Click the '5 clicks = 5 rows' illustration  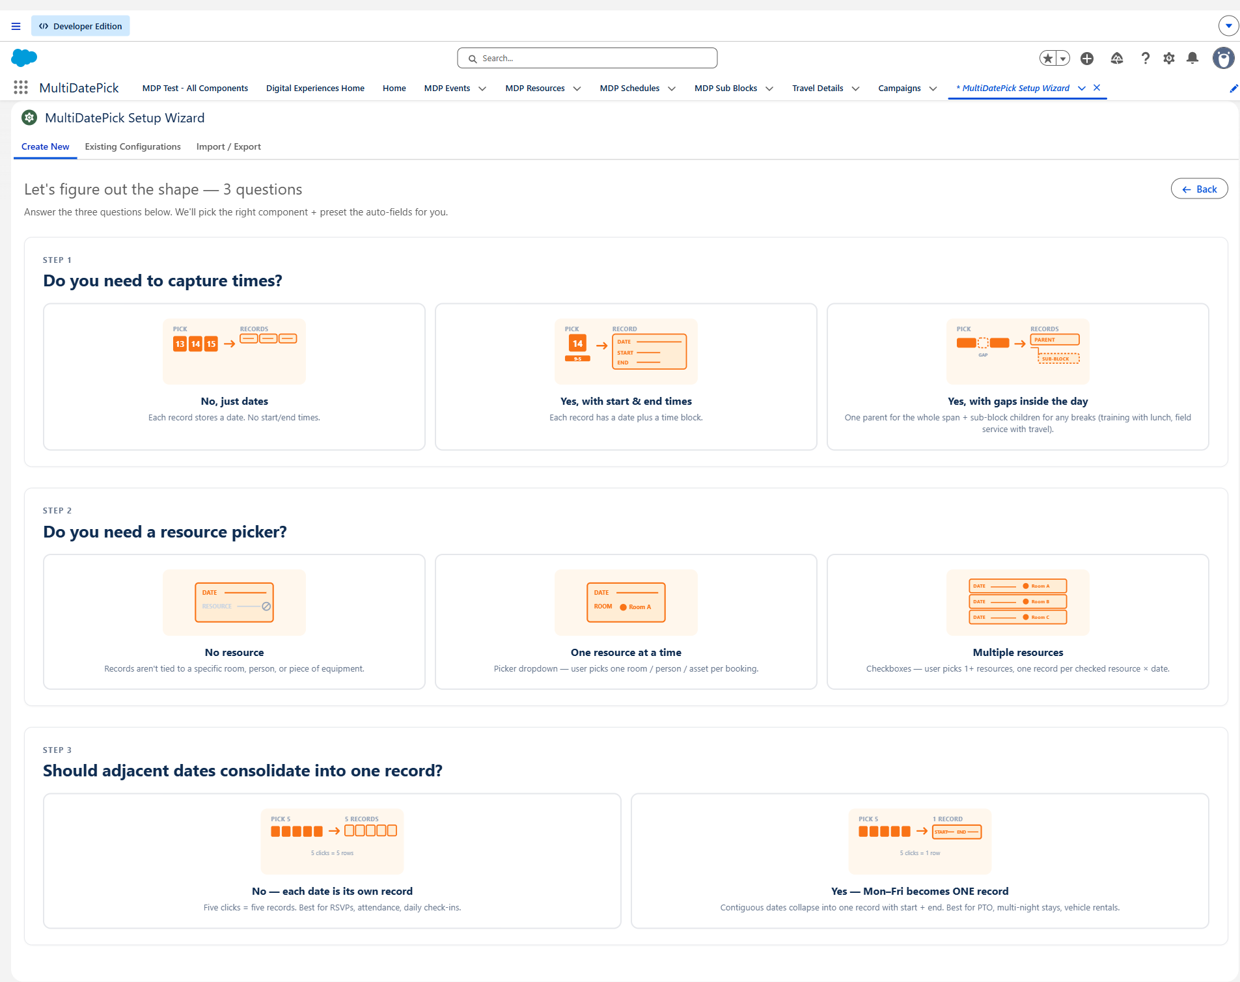tap(332, 841)
